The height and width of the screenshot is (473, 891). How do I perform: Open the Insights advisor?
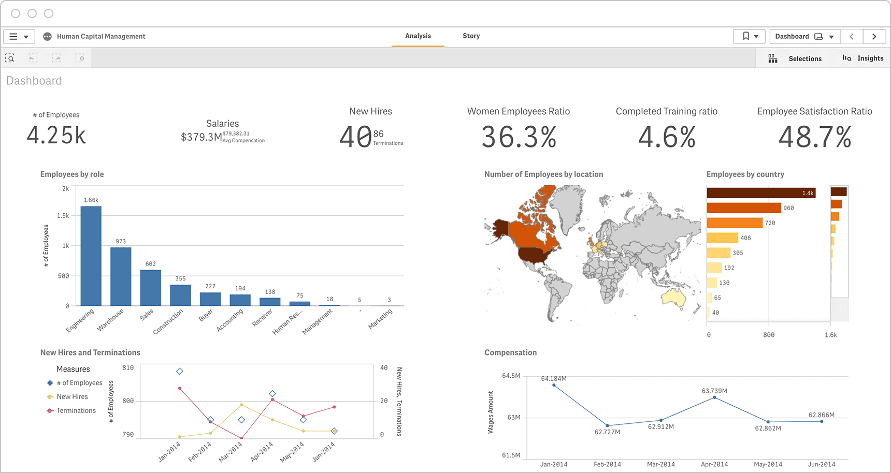point(862,58)
